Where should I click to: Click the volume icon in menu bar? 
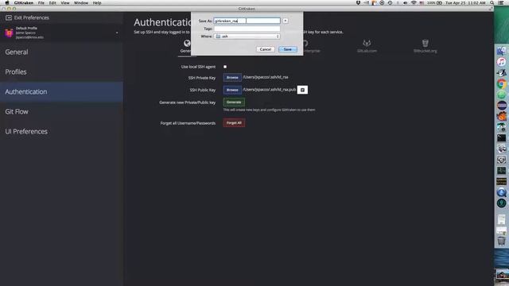[406, 3]
